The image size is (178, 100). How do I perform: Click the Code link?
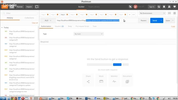pyautogui.click(x=173, y=27)
